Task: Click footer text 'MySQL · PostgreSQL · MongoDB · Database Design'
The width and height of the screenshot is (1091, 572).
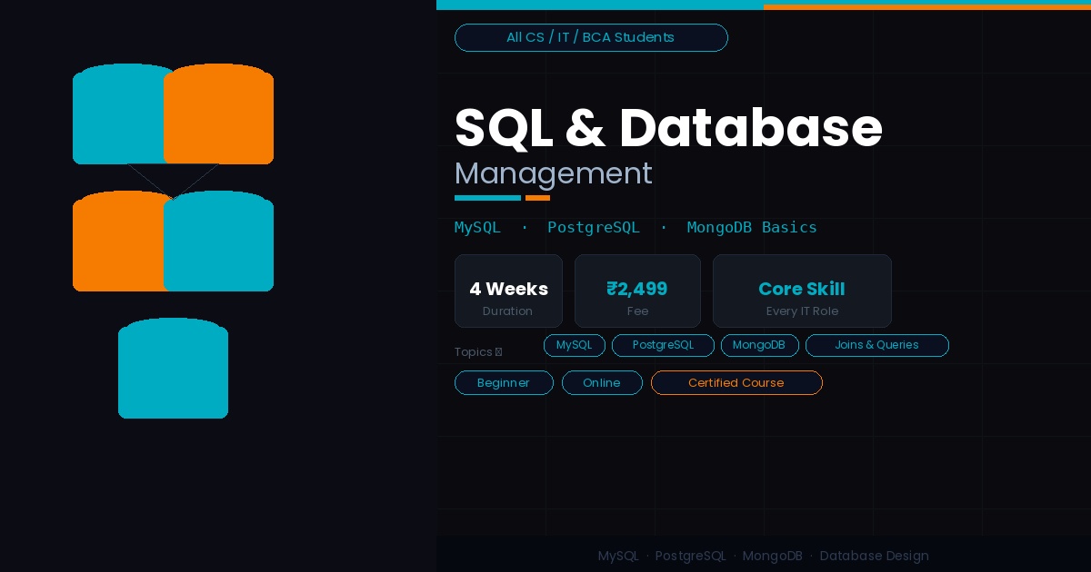Action: pyautogui.click(x=764, y=556)
